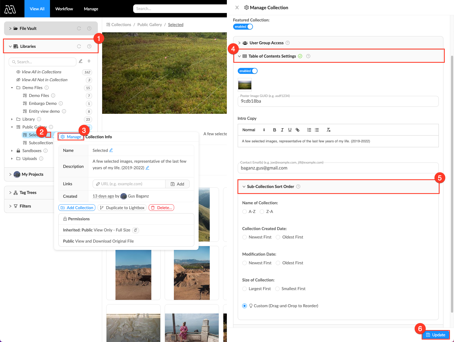Click the Delete... collection button
The image size is (454, 342).
pos(161,208)
